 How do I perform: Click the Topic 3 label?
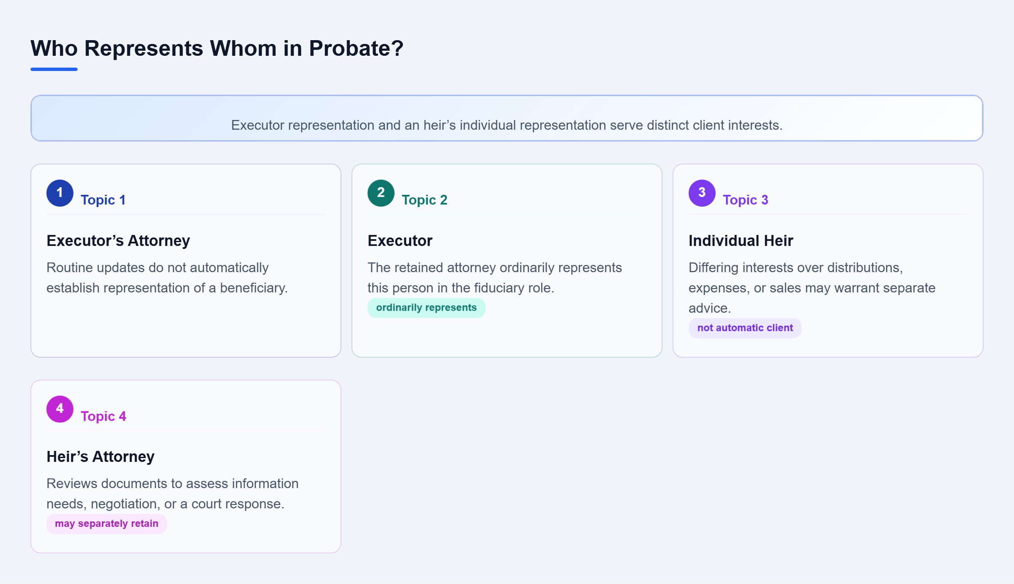tap(745, 200)
